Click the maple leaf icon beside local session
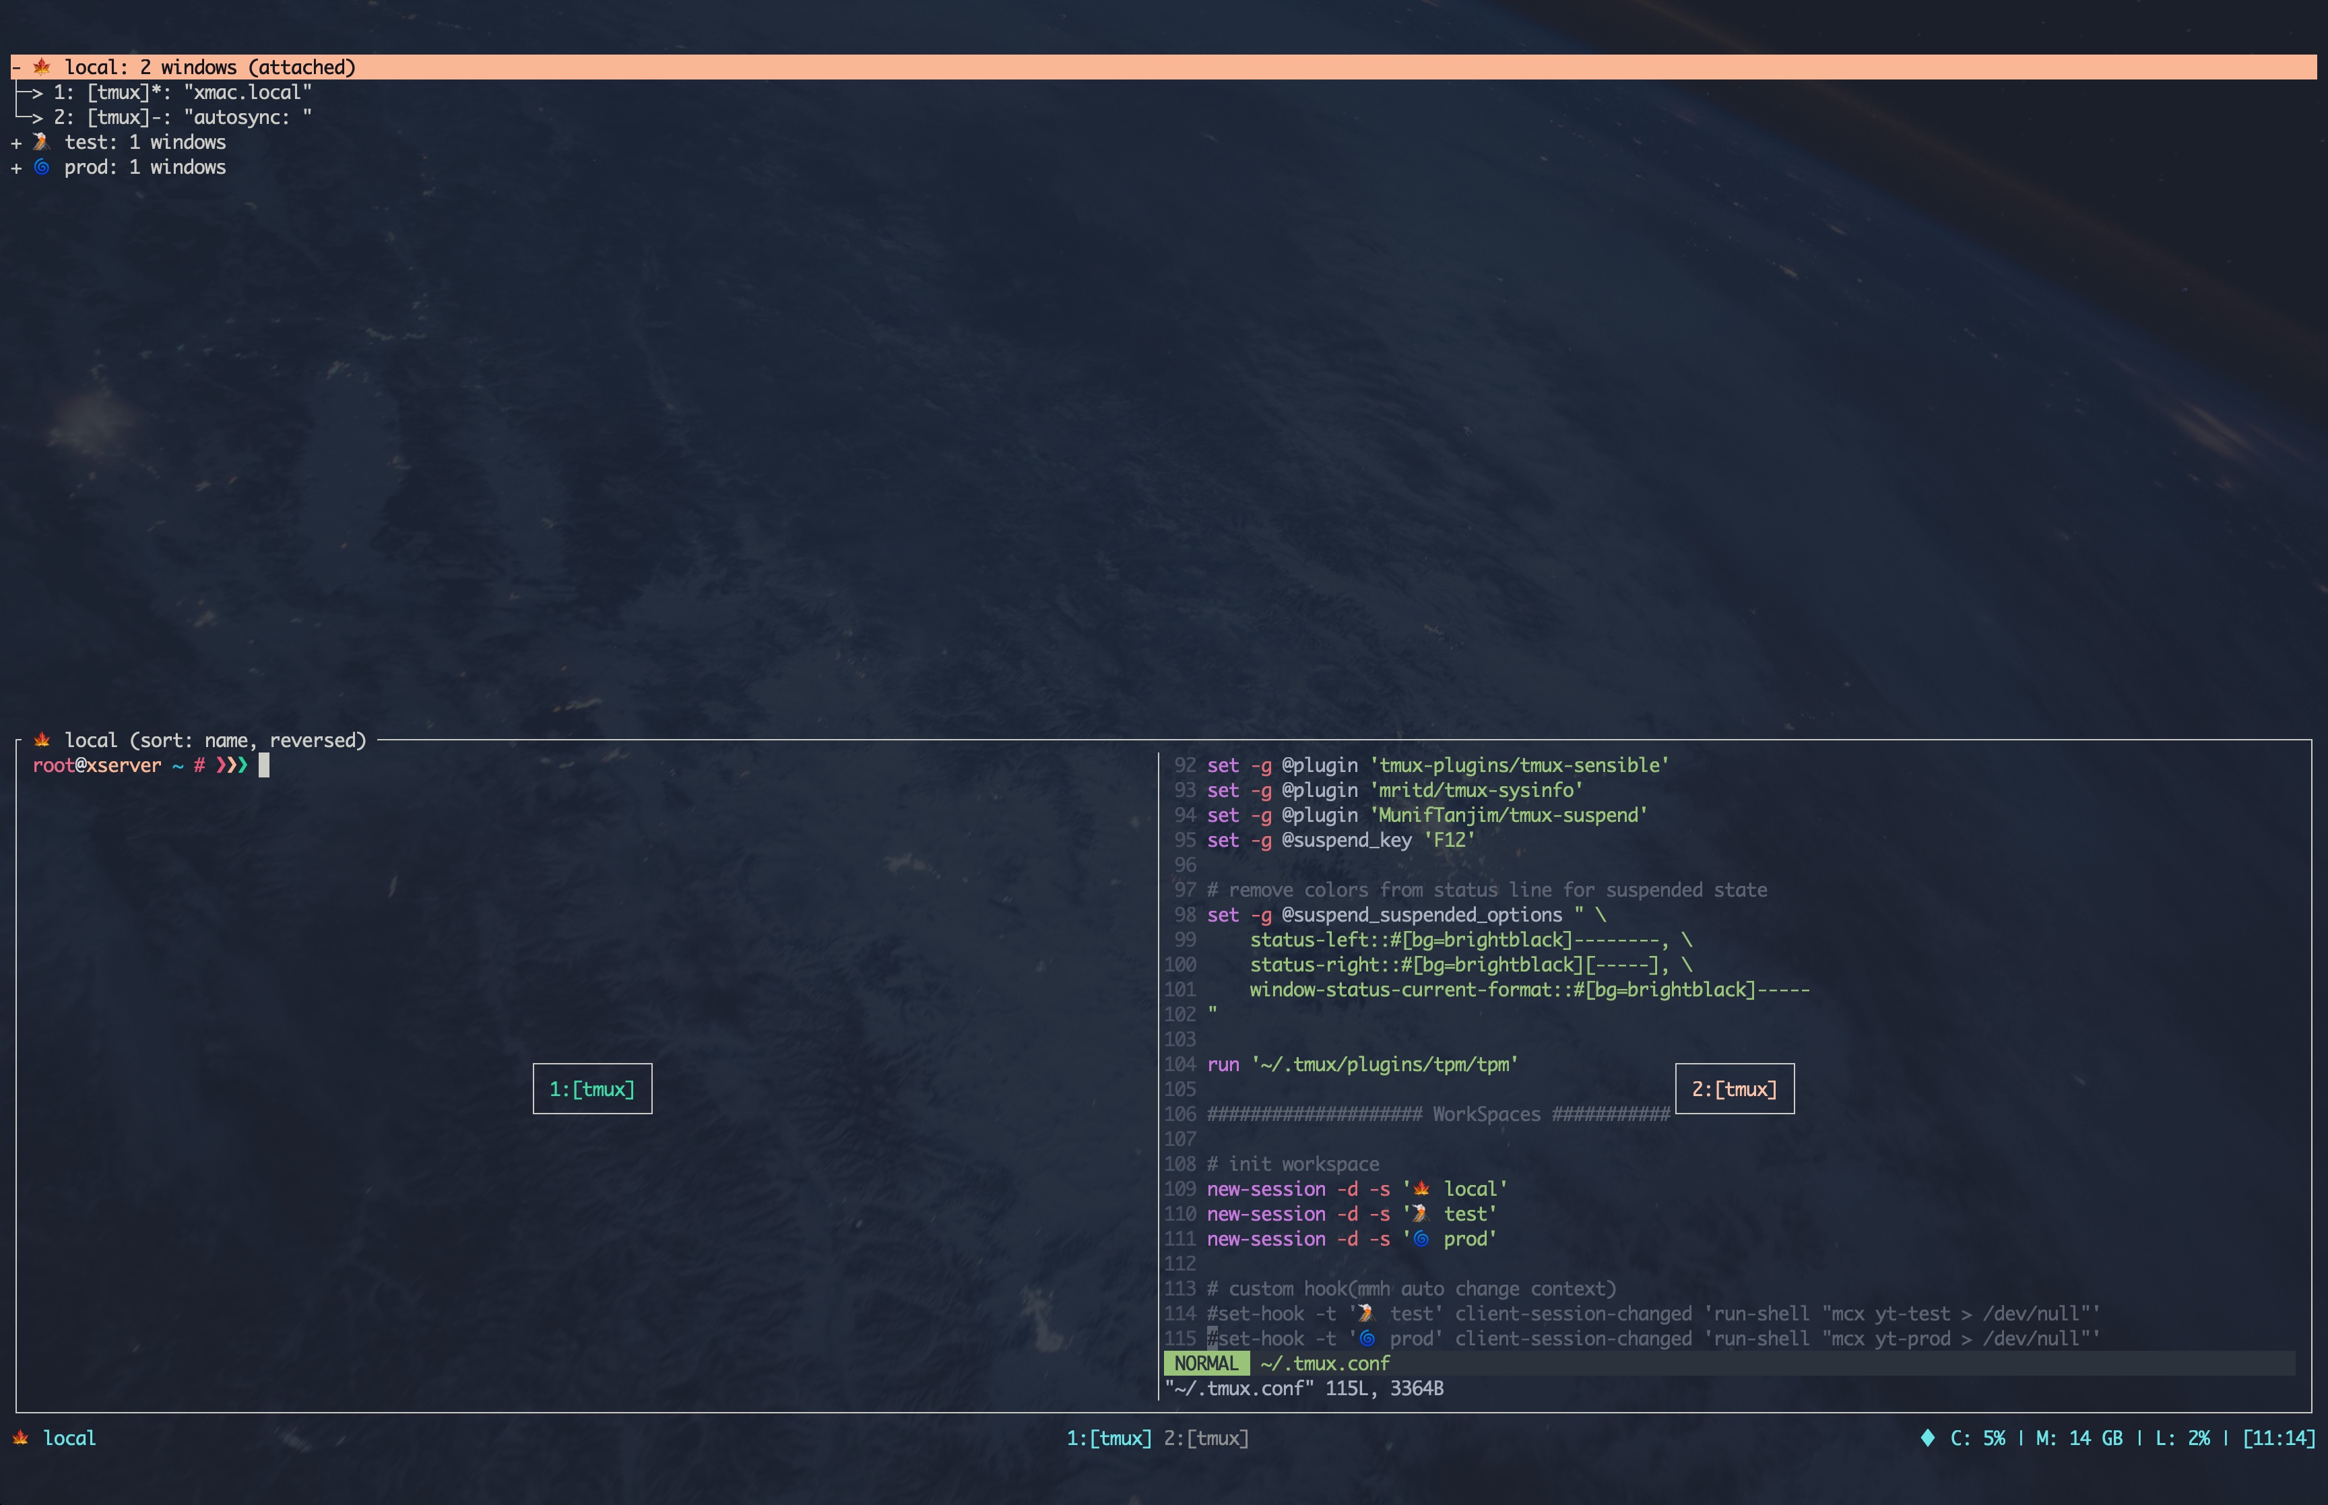Screen dimensions: 2328x1505 pos(42,67)
